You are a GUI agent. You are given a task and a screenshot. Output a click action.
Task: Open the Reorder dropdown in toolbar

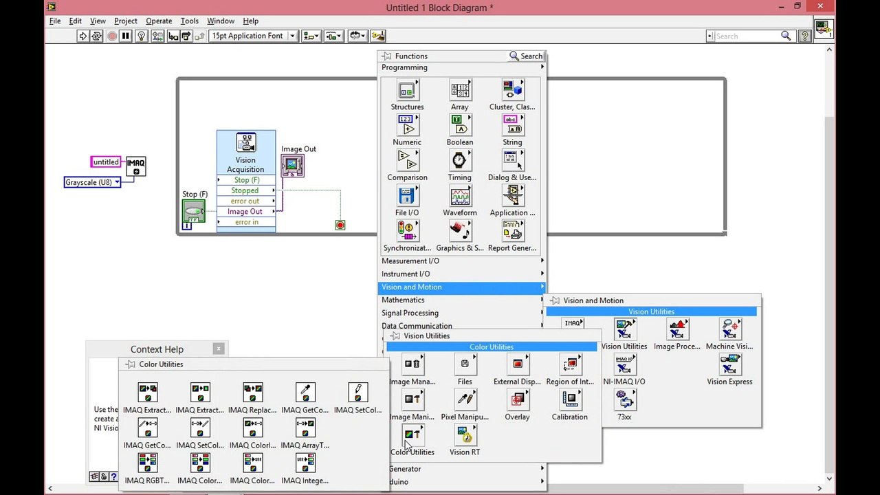pyautogui.click(x=356, y=36)
